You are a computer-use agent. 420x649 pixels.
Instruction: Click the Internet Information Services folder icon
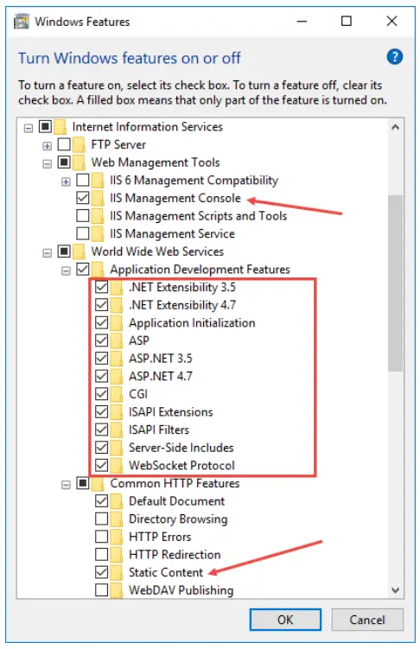pos(60,127)
